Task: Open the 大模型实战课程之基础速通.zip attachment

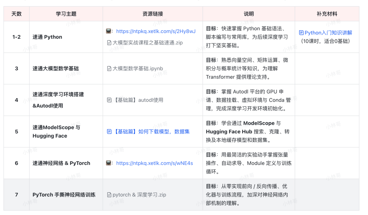Action: tap(148, 43)
